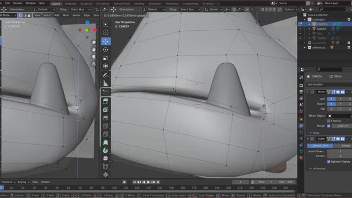Image resolution: width=352 pixels, height=198 pixels.
Task: Select the Knife tool
Action: [x=106, y=134]
